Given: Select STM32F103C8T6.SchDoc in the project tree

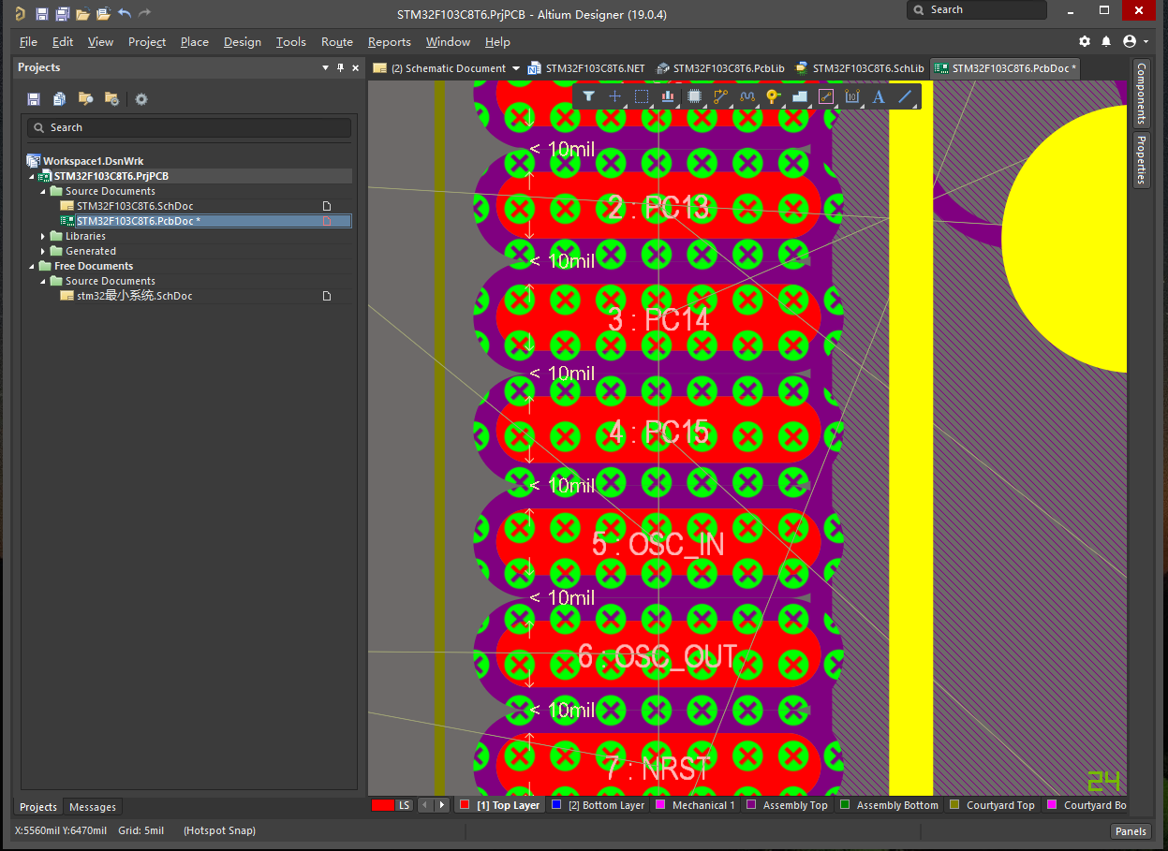Looking at the screenshot, I should tap(135, 206).
